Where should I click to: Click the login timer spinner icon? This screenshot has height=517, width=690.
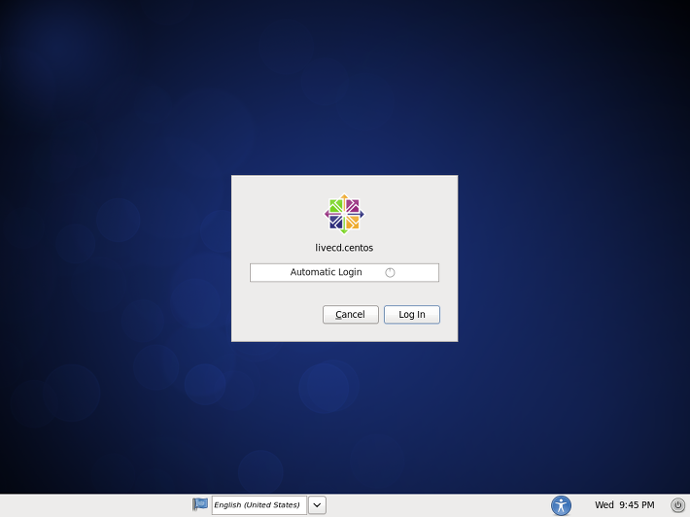(390, 273)
